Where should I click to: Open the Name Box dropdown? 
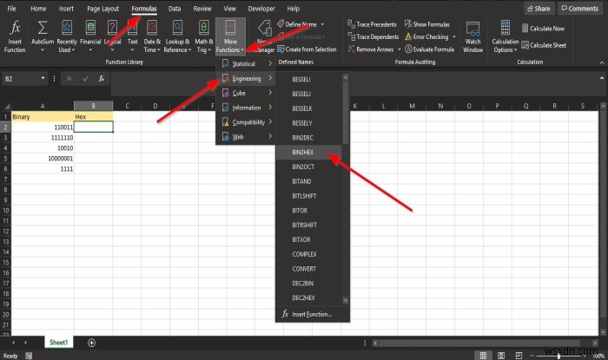point(43,79)
